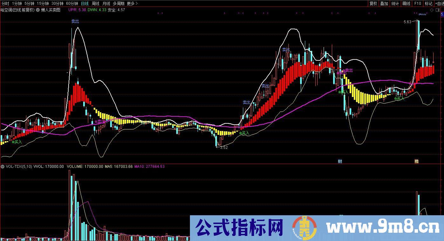
Task: Add stock with +自选 button
Action: tap(439, 3)
